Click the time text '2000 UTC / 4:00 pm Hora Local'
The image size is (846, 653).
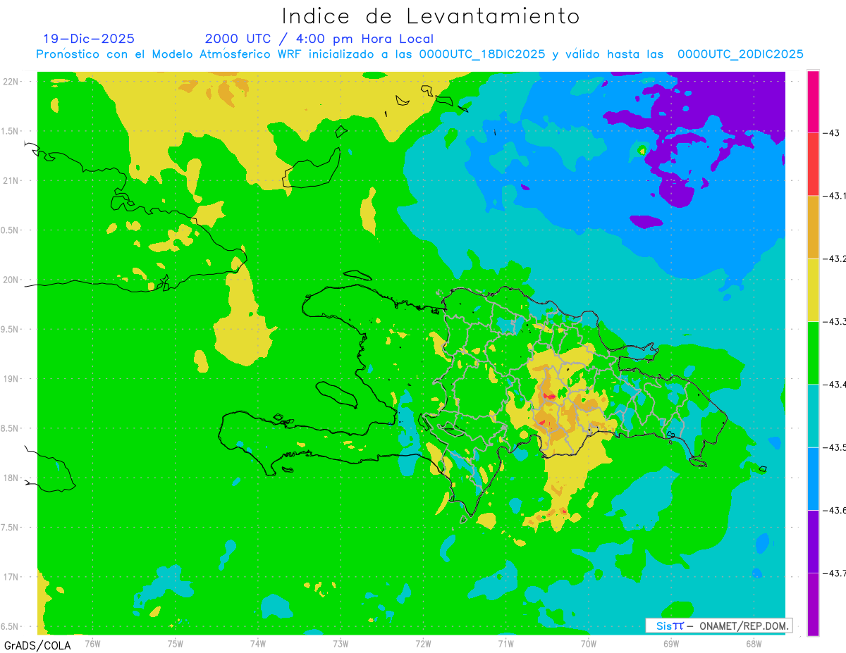(x=319, y=39)
